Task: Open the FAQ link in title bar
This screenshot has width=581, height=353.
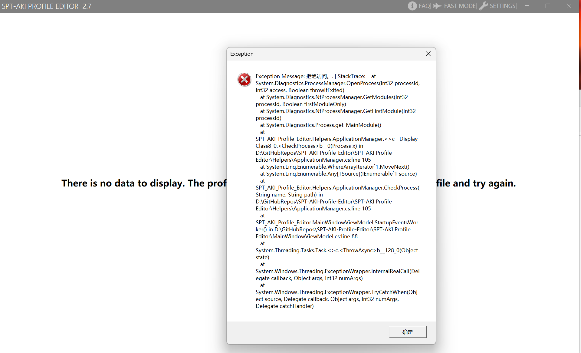Action: point(424,6)
